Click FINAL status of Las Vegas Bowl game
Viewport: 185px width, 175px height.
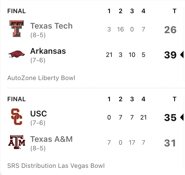coord(17,99)
